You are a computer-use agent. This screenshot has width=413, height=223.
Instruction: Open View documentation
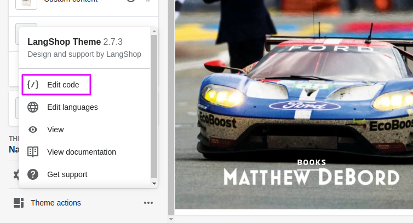point(82,152)
